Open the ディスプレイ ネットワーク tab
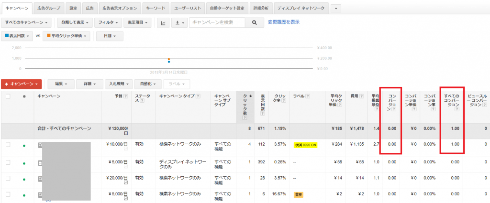490x203 pixels. (x=301, y=9)
